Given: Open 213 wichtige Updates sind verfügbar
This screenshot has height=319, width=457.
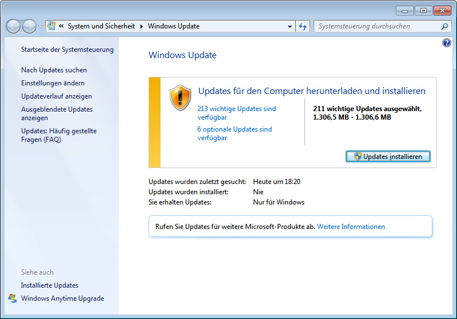Looking at the screenshot, I should [236, 113].
